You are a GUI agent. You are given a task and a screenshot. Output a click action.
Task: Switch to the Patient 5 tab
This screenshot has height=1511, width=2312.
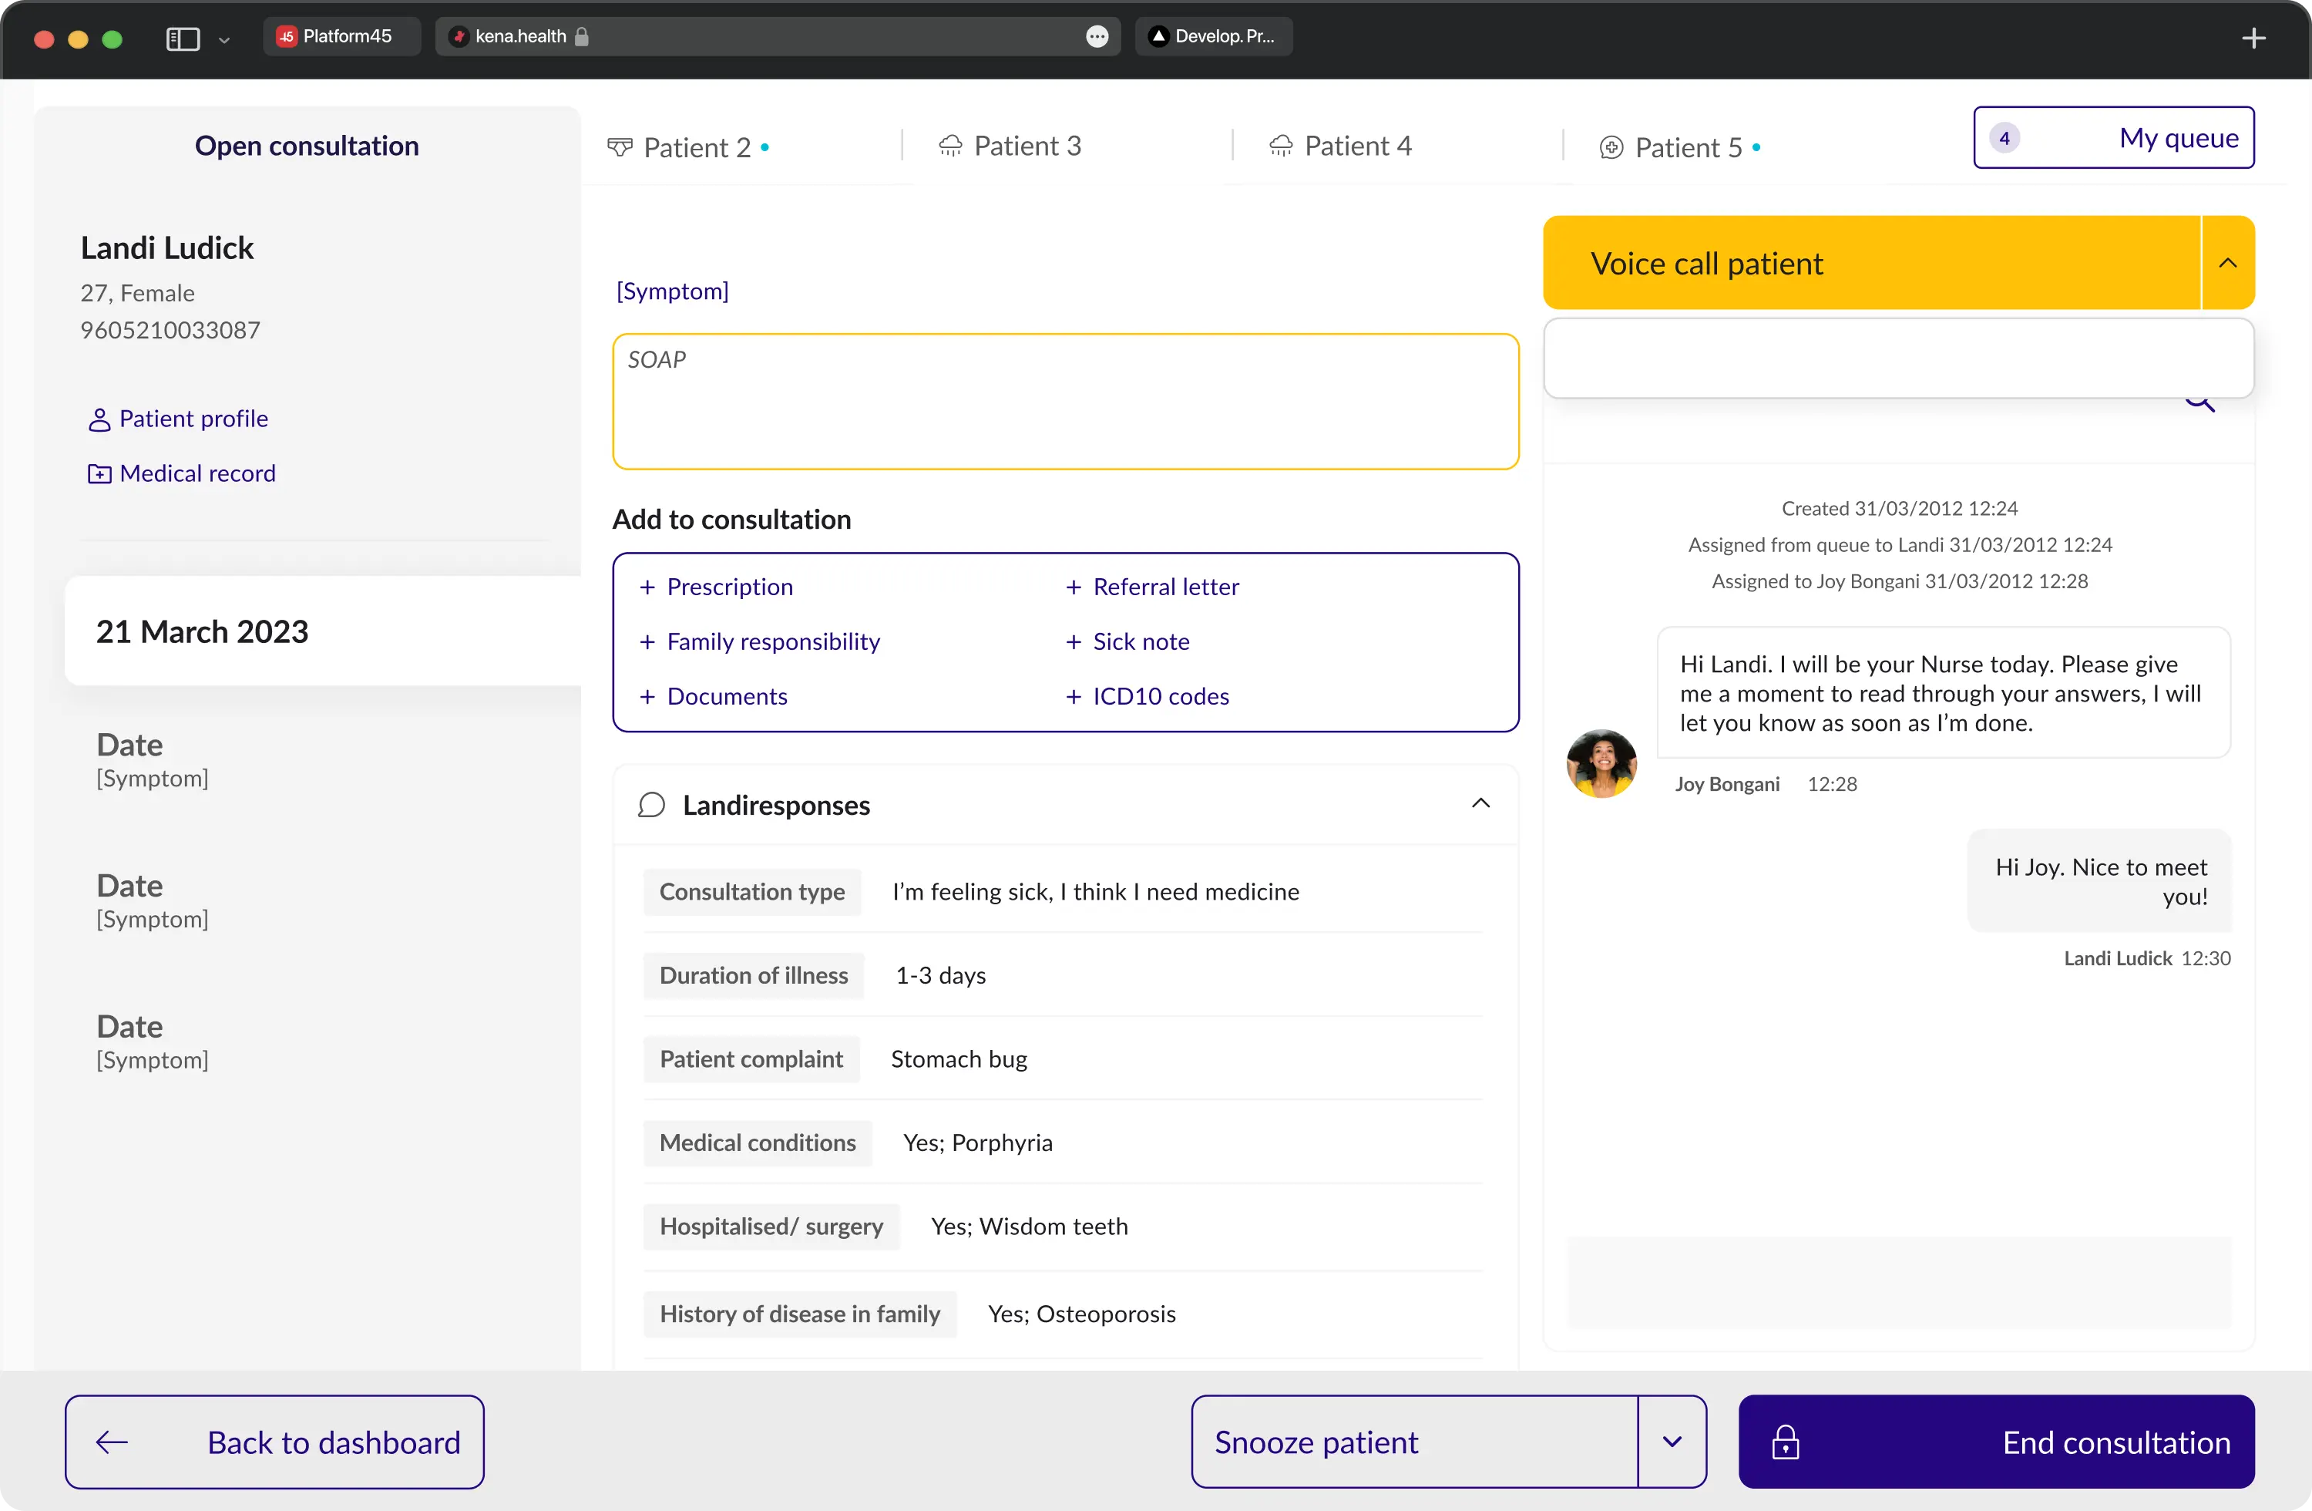point(1687,148)
